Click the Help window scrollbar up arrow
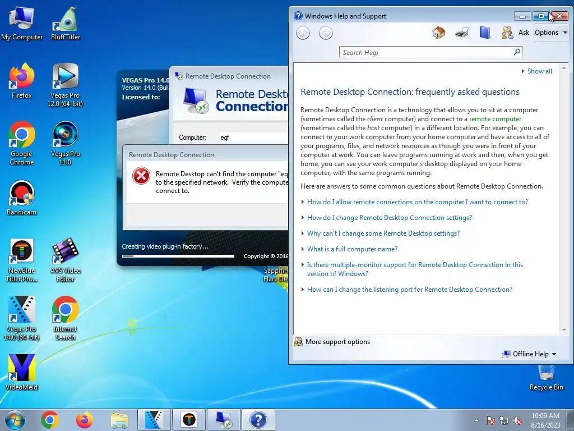 pos(564,68)
